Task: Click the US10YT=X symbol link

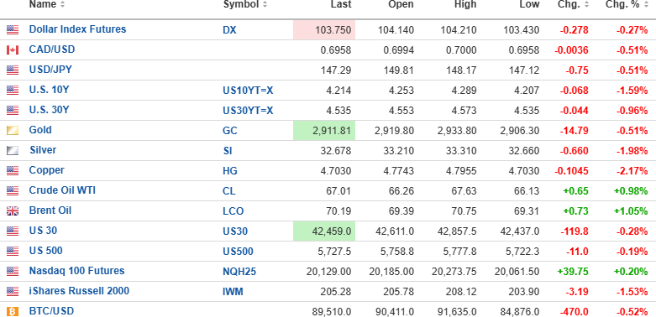Action: point(248,91)
